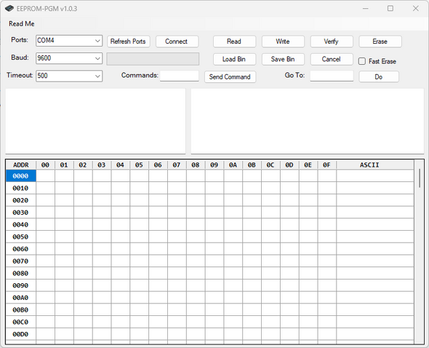The width and height of the screenshot is (429, 348).
Task: Click the EEPROM chip icon in title bar
Action: tap(9, 9)
